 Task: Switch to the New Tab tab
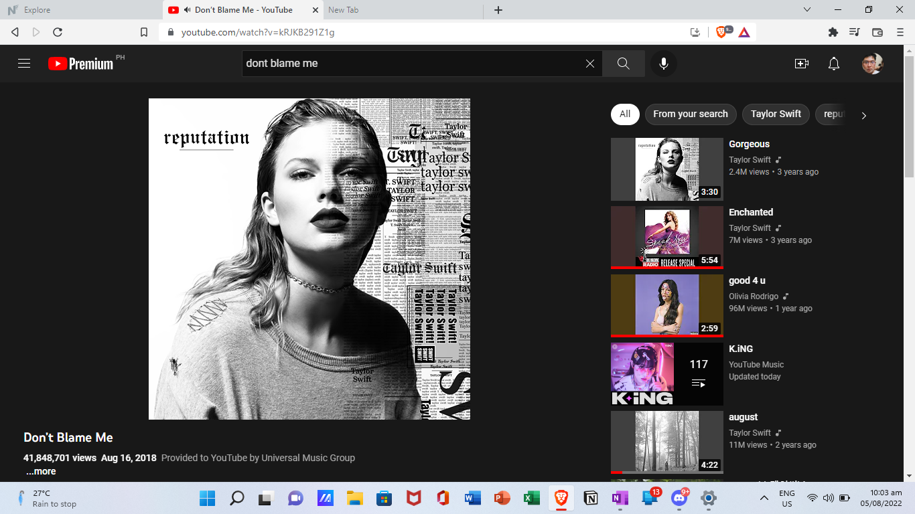point(403,10)
